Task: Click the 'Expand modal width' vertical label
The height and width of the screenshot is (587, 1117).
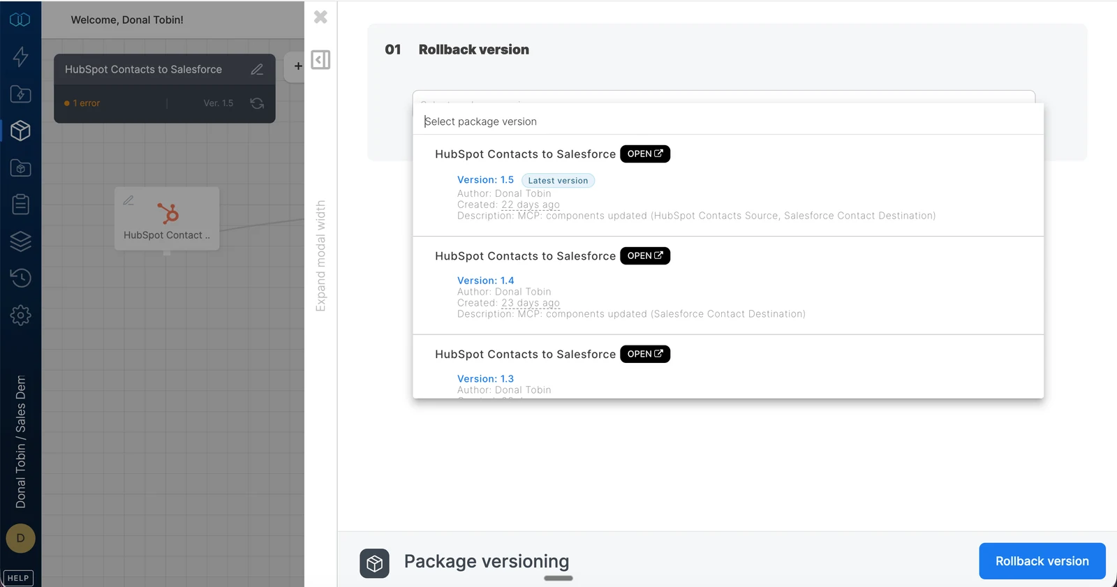Action: (x=320, y=256)
